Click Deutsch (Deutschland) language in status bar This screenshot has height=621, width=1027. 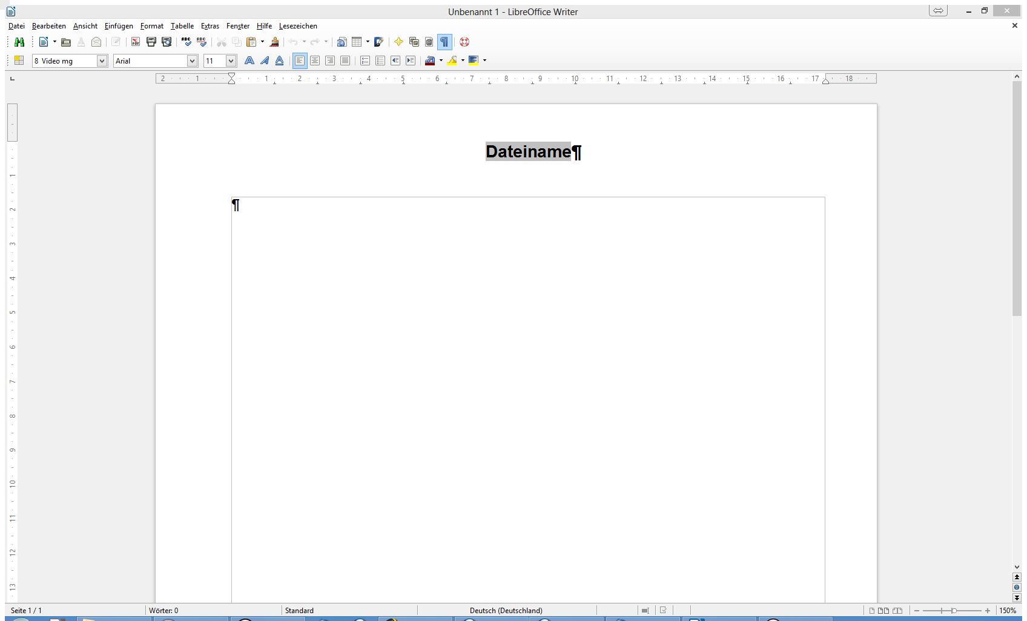point(506,610)
